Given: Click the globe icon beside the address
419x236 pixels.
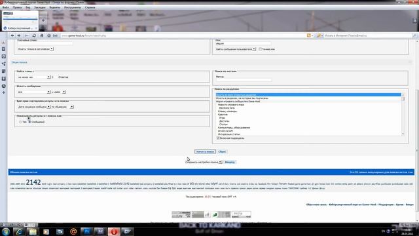Looking at the screenshot, I should point(49,35).
